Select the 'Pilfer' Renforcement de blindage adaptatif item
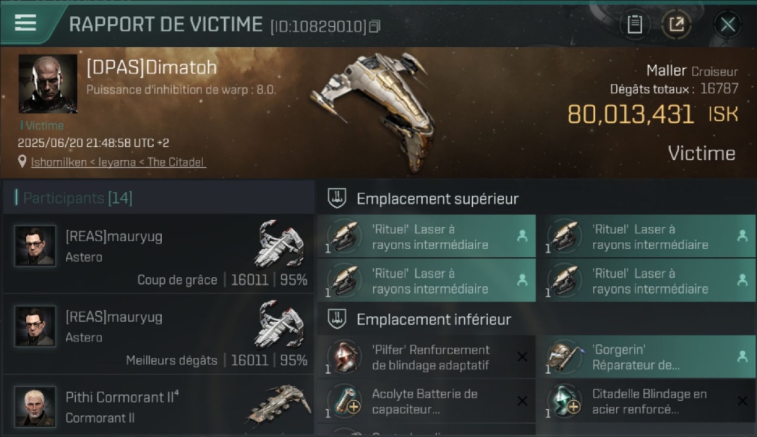Viewport: 757px width, 437px height. [426, 357]
